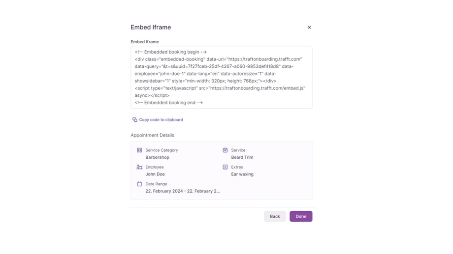Screen dimensions: 453x254
Task: Click the Service Category grid icon
Action: point(139,150)
